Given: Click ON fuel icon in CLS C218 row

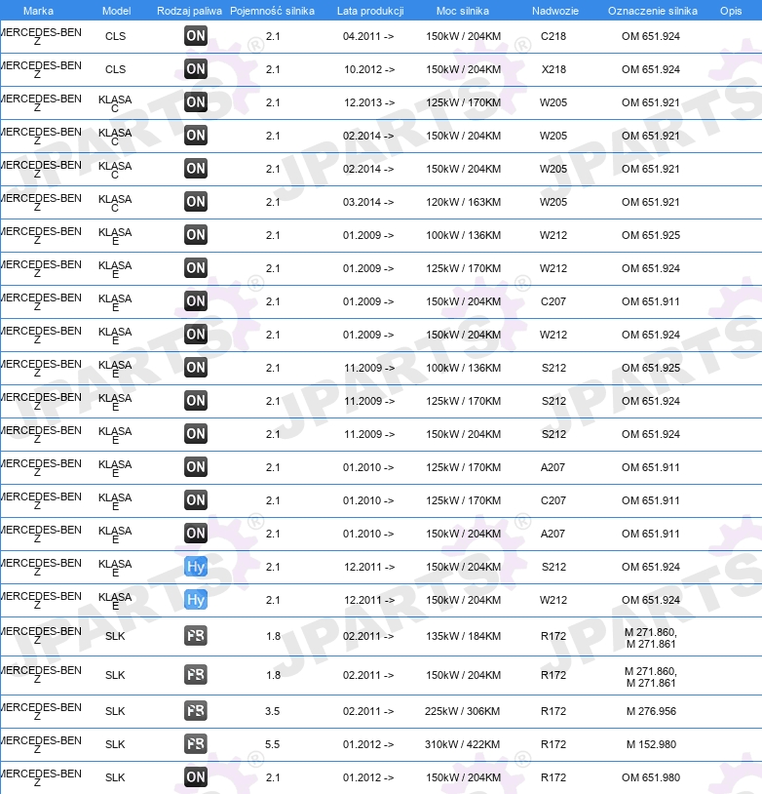Looking at the screenshot, I should [x=195, y=36].
